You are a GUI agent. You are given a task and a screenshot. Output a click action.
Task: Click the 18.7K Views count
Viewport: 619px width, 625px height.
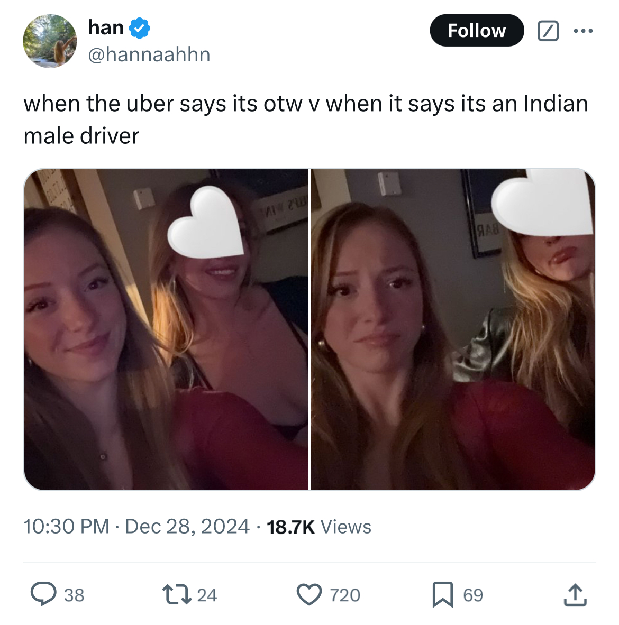click(318, 527)
